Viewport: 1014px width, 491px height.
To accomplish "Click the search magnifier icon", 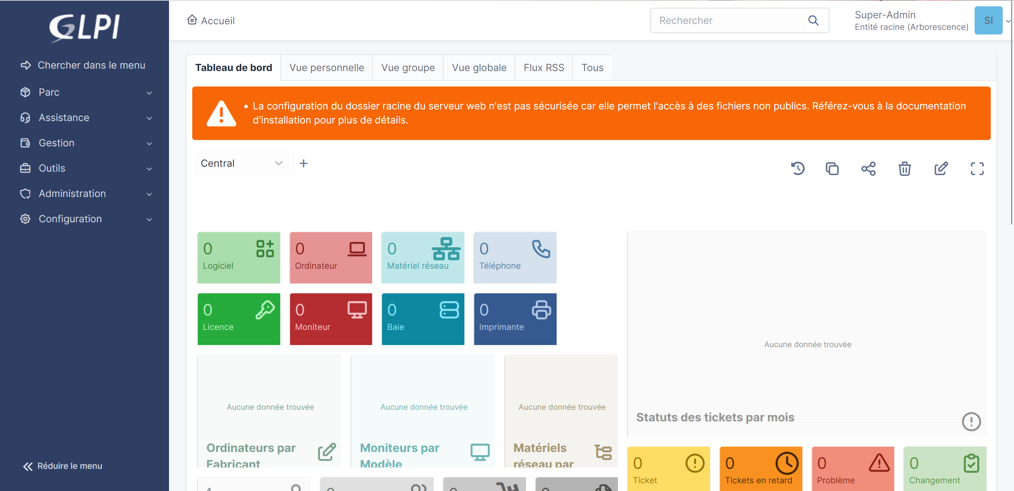I will (813, 20).
